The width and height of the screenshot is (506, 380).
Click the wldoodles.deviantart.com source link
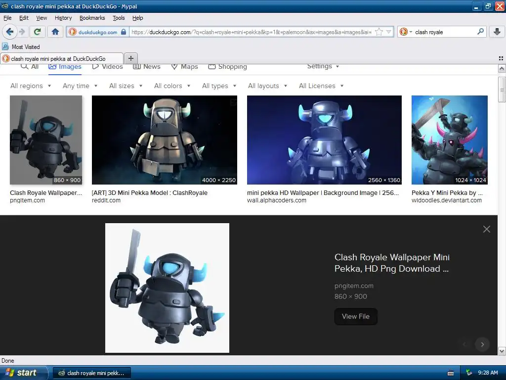pos(447,200)
